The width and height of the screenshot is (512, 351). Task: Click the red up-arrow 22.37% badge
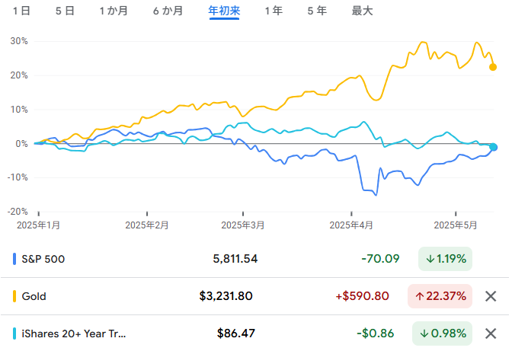coord(441,296)
